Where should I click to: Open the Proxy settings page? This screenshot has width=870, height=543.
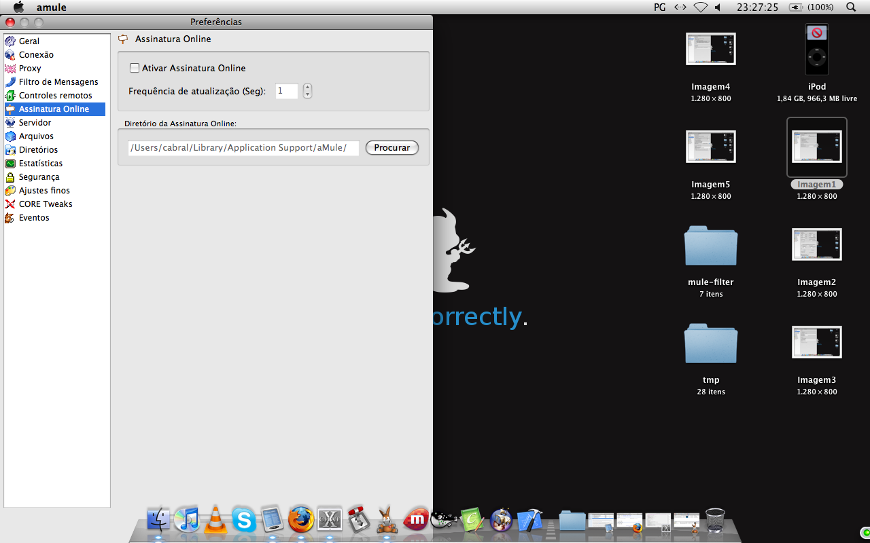tap(29, 69)
